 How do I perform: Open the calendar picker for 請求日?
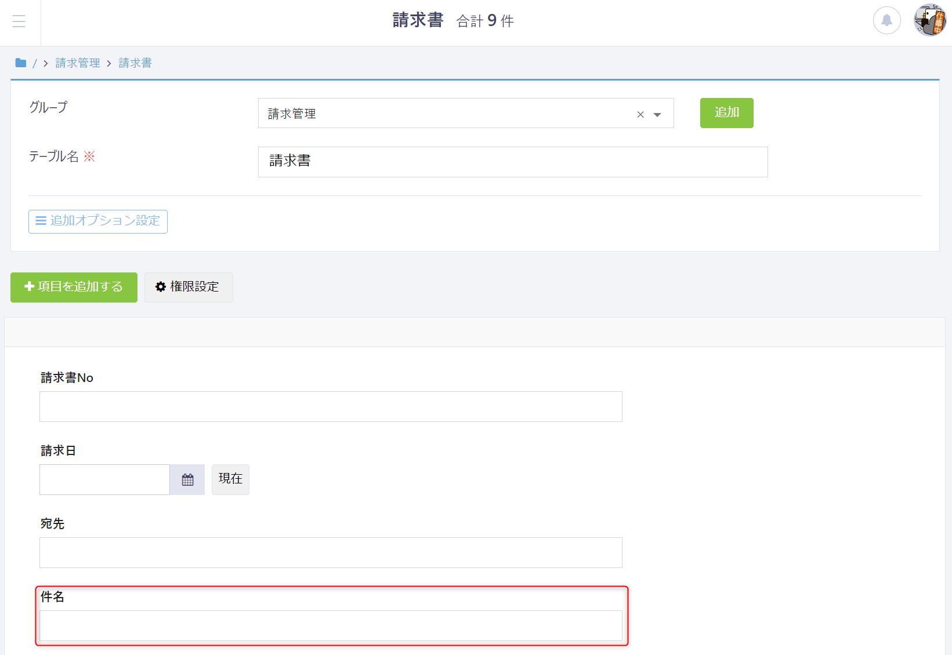(x=187, y=479)
